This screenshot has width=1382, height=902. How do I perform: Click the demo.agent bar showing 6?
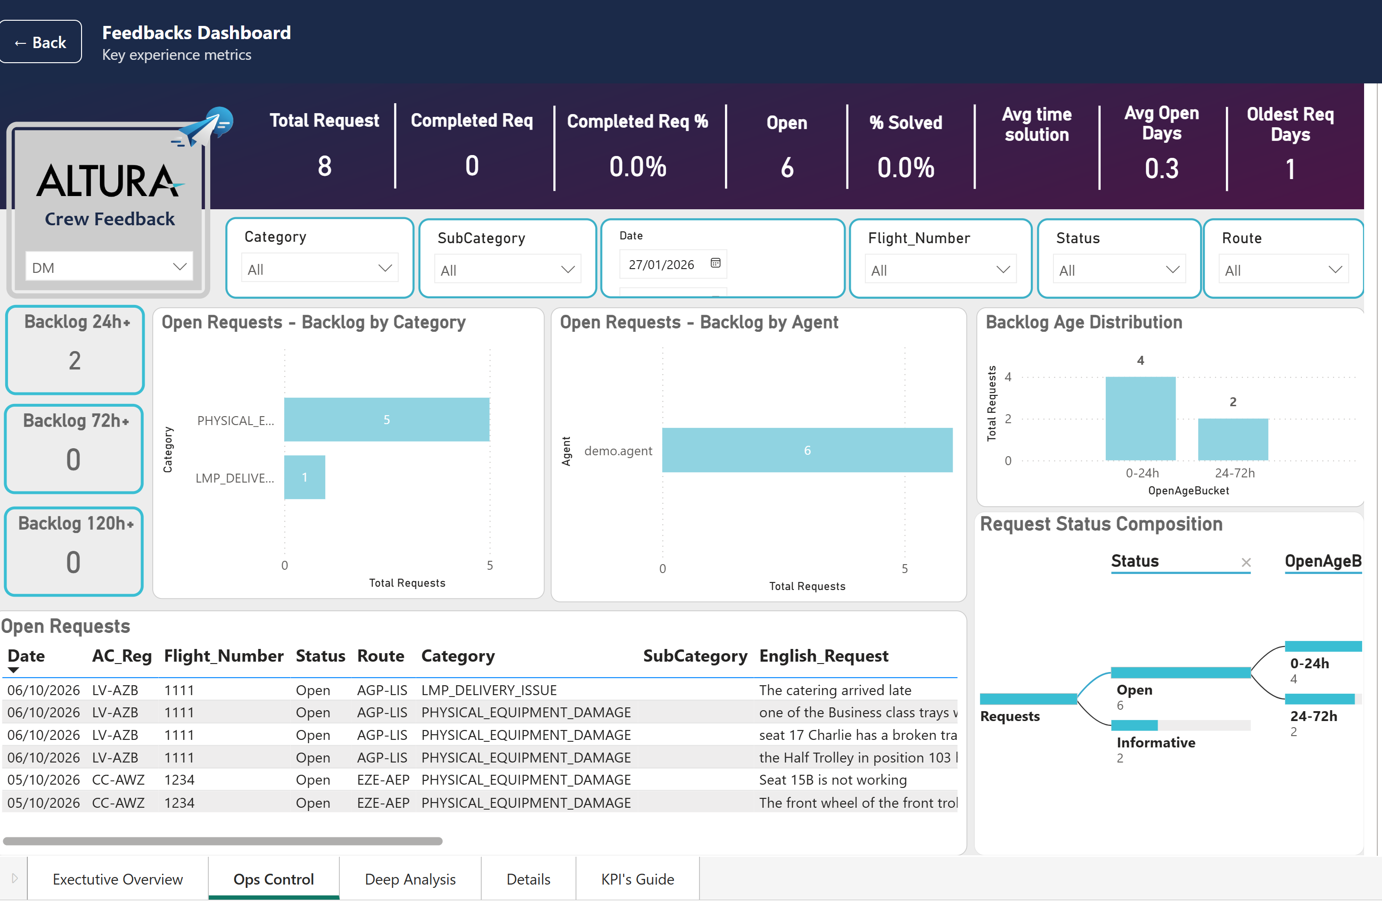coord(807,450)
